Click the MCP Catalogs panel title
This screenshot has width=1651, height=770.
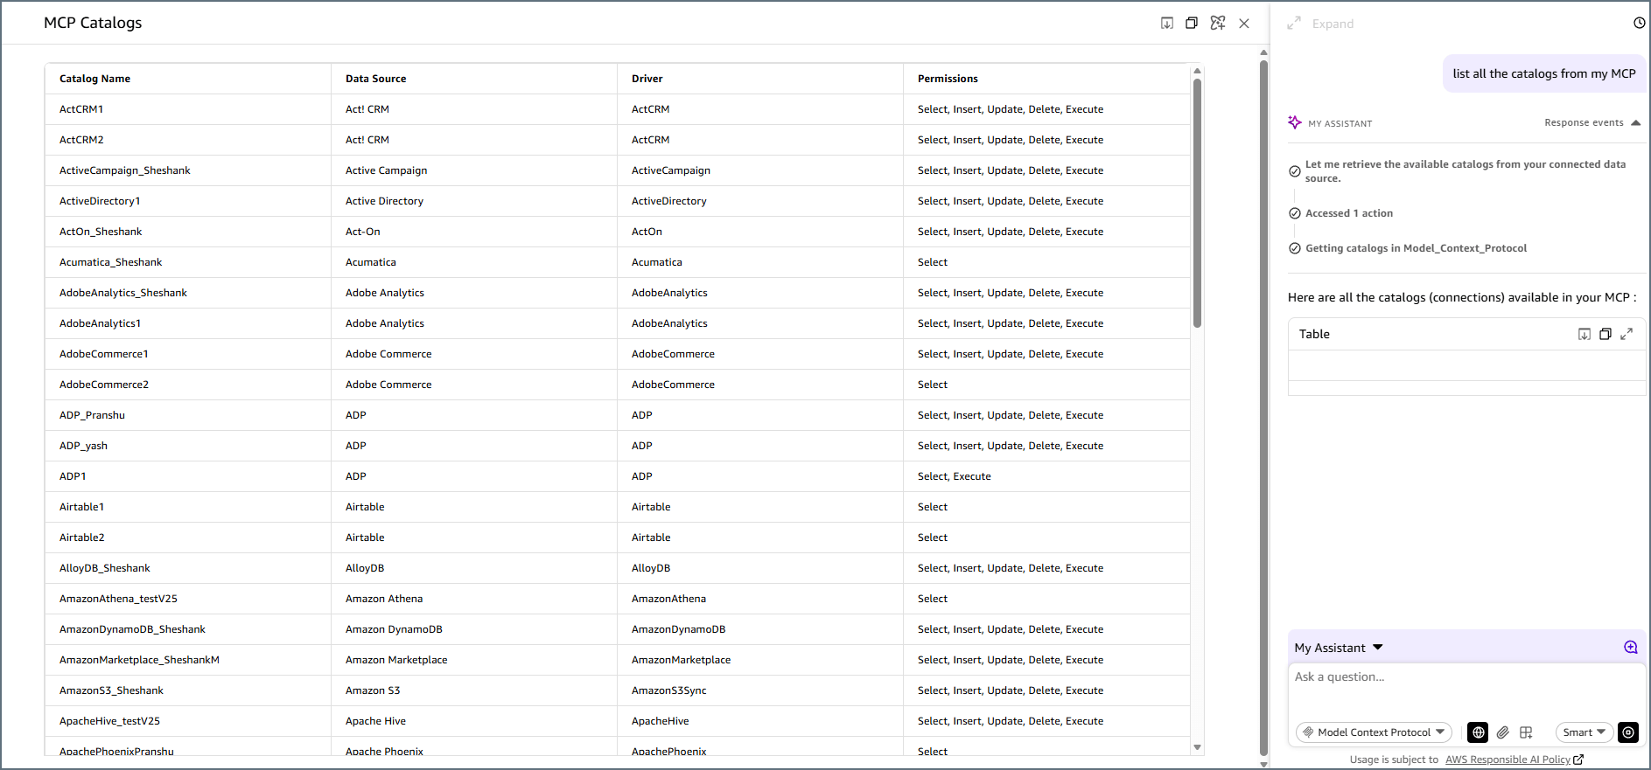point(93,23)
